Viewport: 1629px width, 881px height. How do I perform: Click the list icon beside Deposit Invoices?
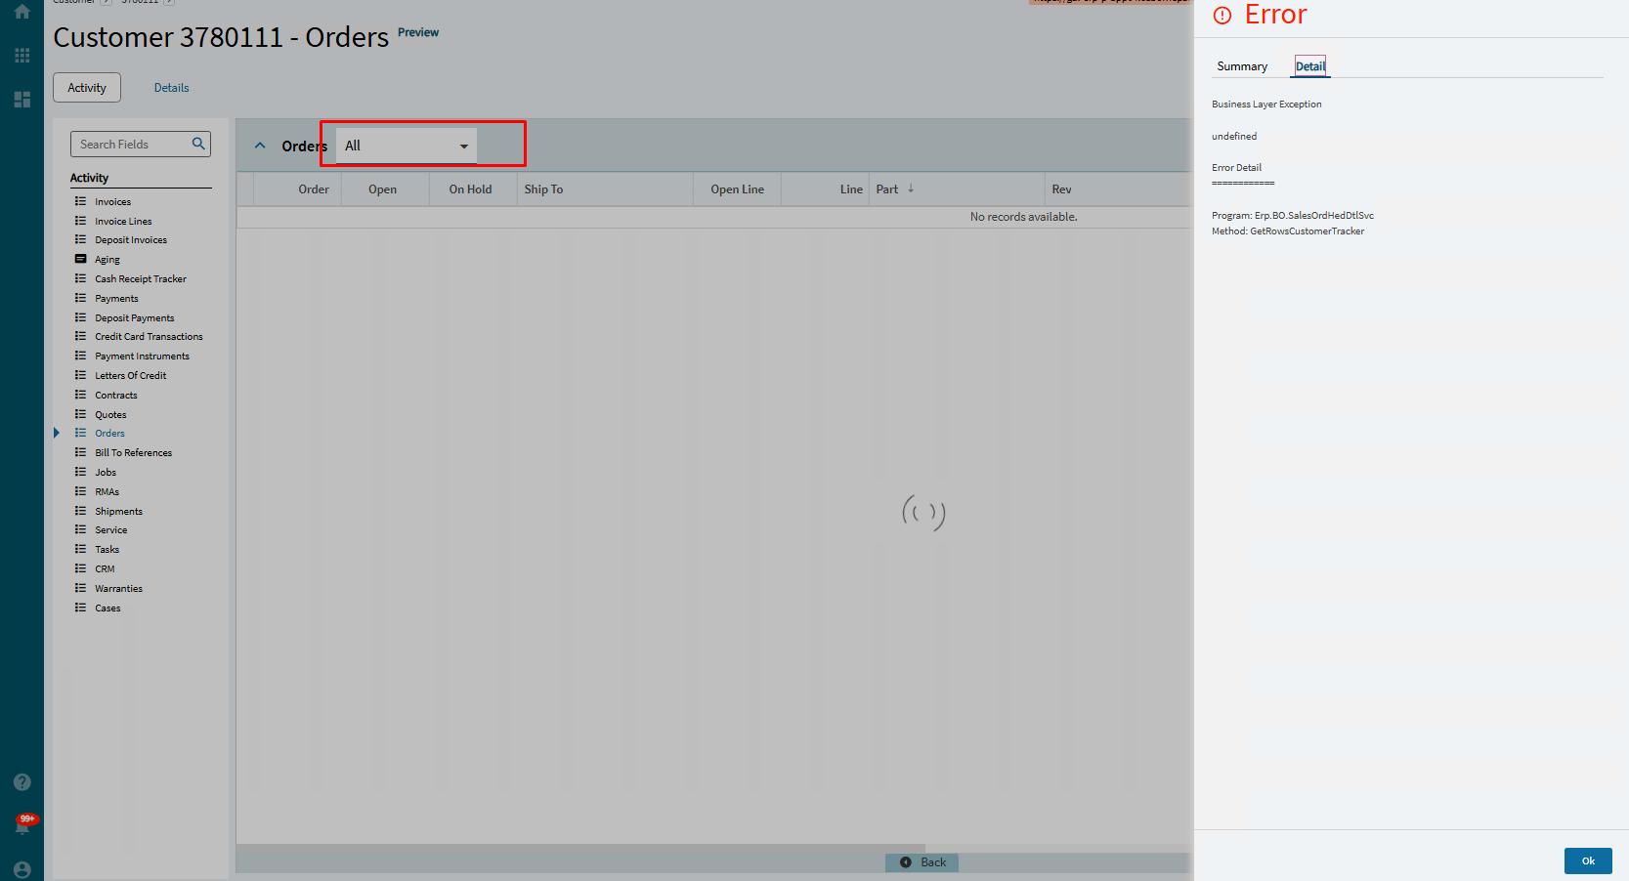[x=81, y=239]
